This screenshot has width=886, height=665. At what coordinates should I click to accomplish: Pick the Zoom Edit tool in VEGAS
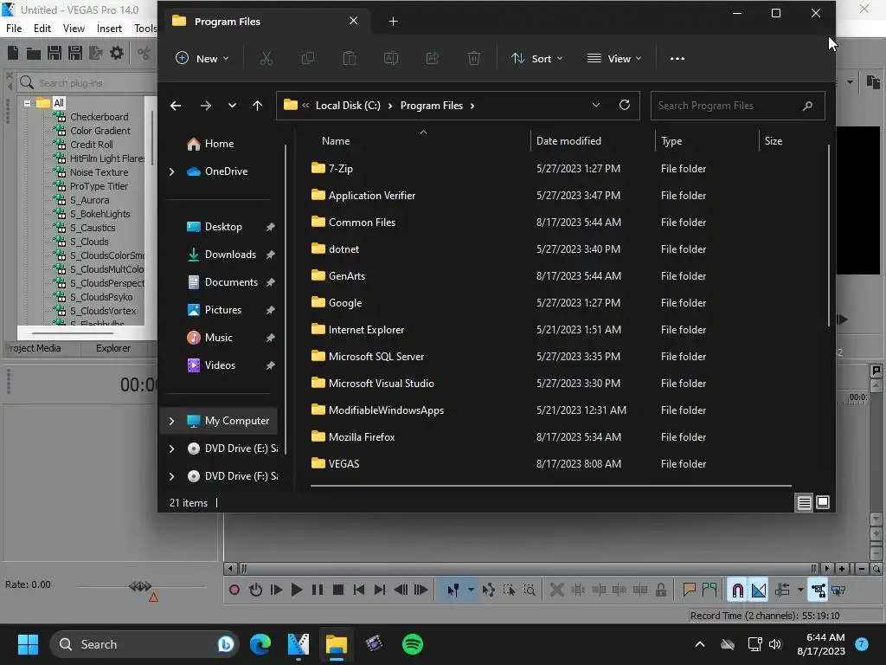coord(530,591)
